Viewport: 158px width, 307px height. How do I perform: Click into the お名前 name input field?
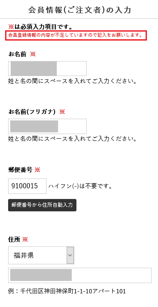[47, 68]
